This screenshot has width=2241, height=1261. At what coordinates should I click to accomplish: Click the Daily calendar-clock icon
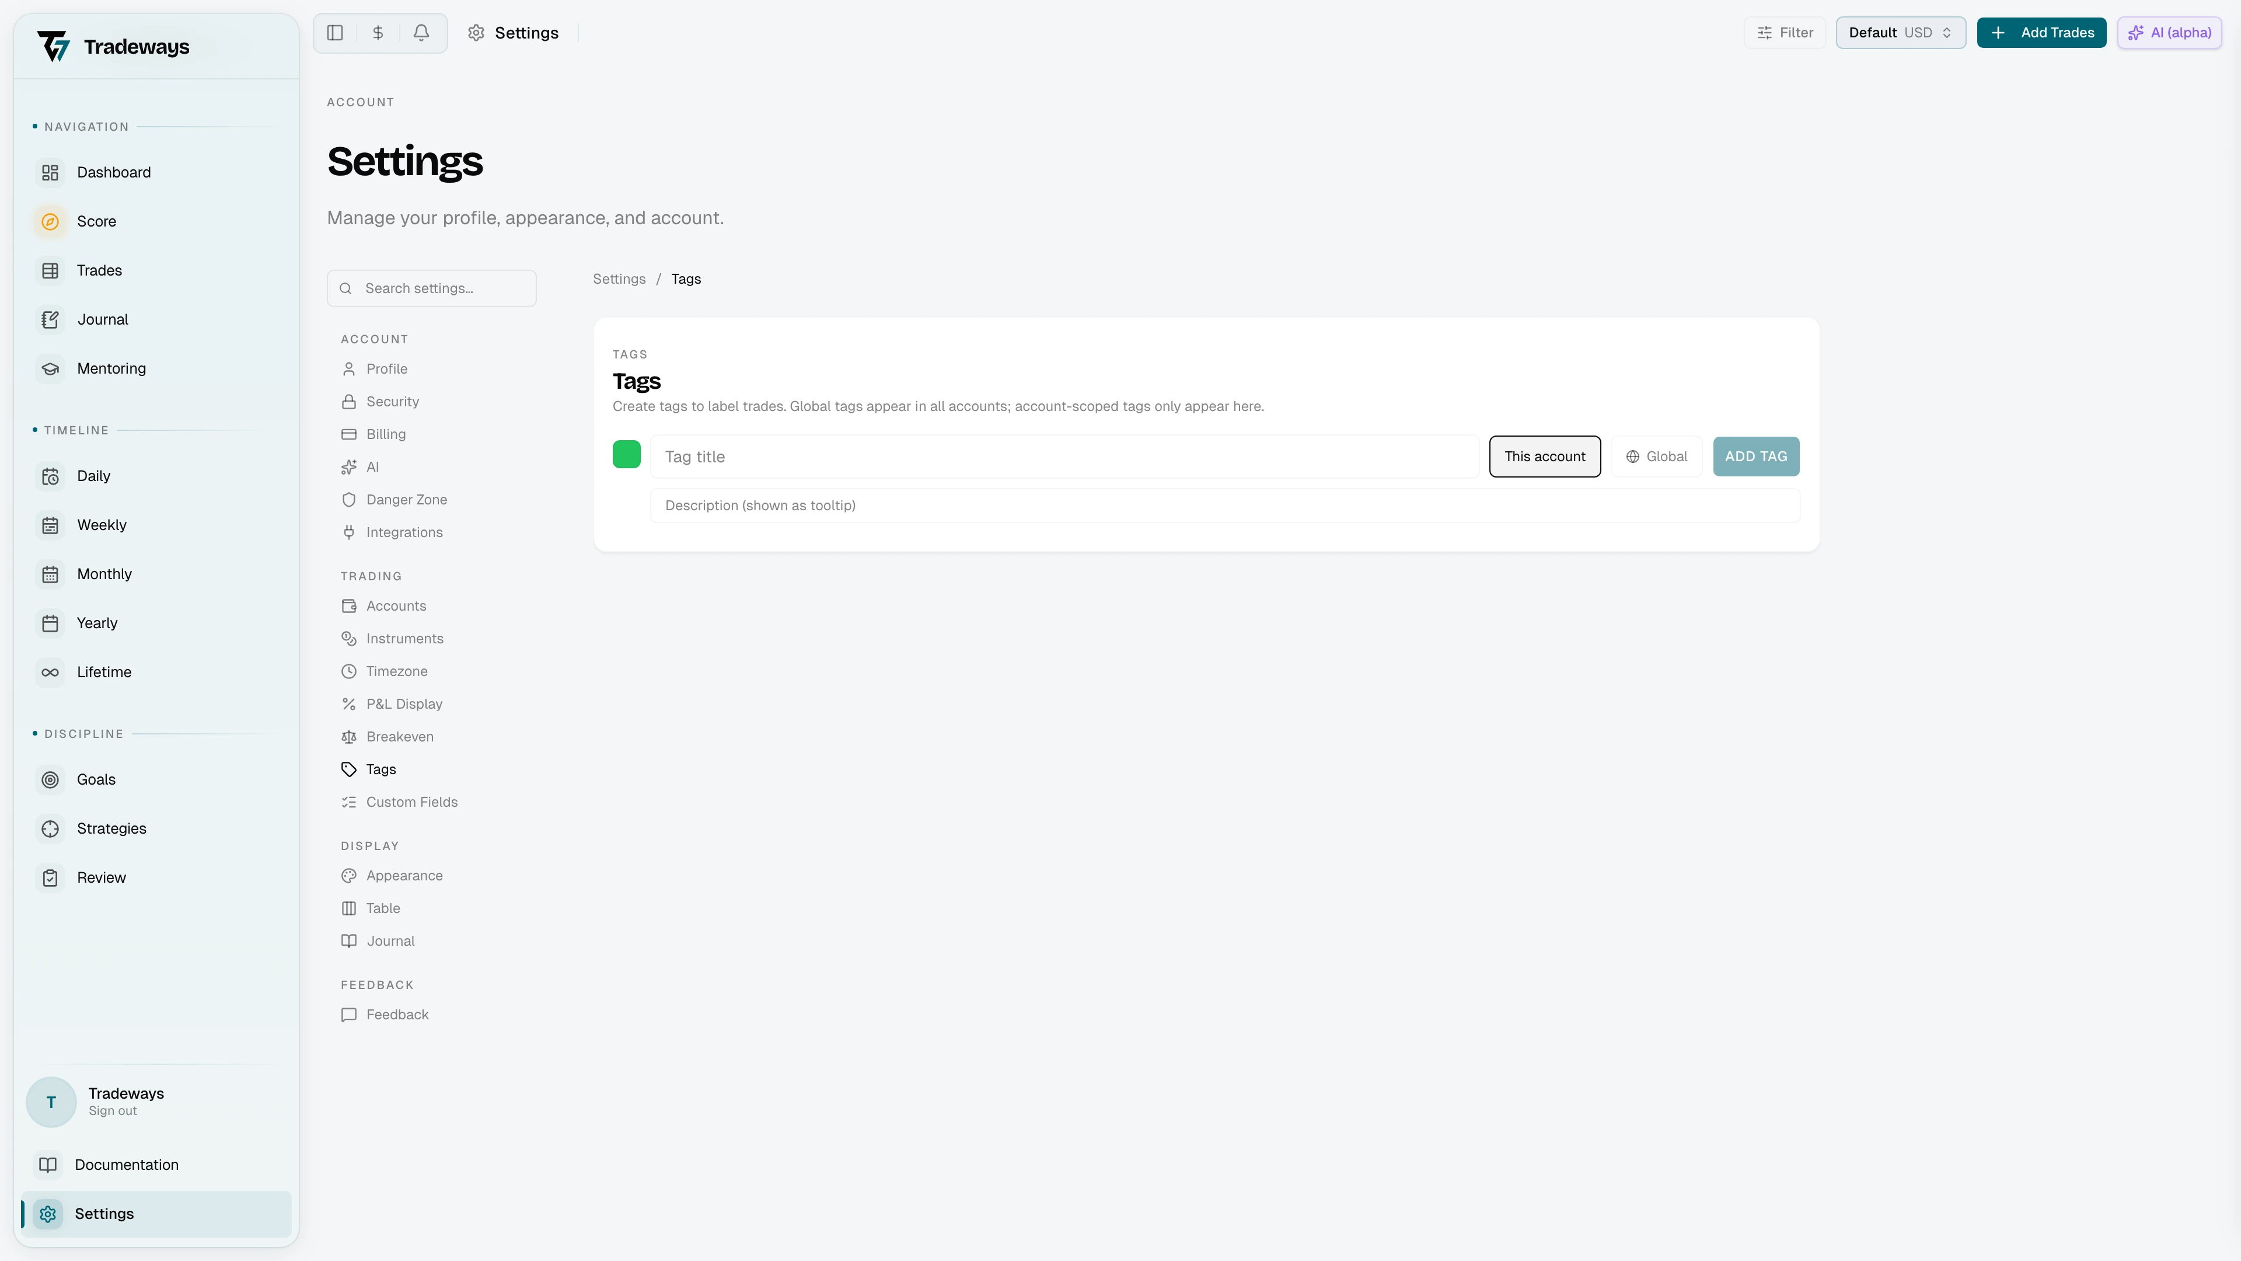tap(50, 476)
